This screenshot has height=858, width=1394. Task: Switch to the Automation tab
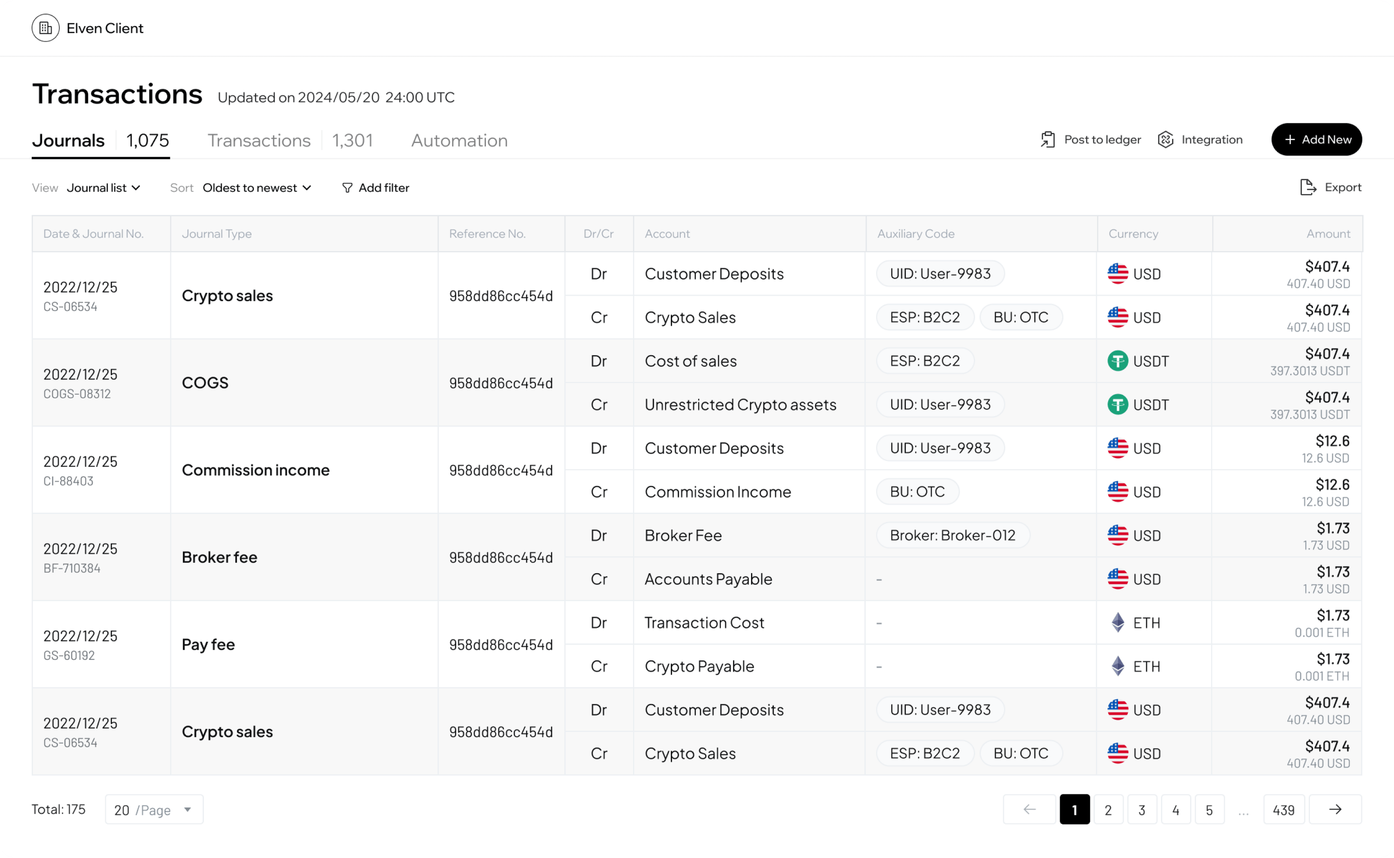[459, 140]
